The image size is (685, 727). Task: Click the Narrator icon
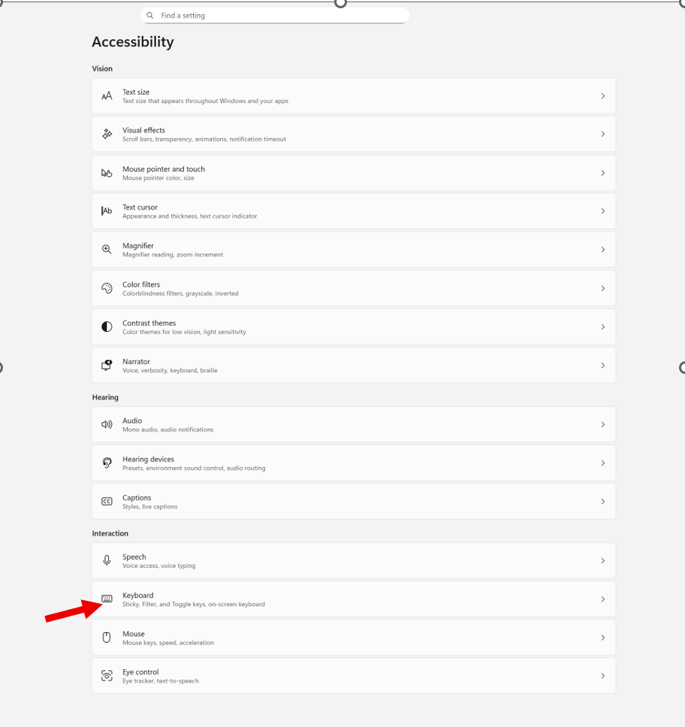point(107,365)
